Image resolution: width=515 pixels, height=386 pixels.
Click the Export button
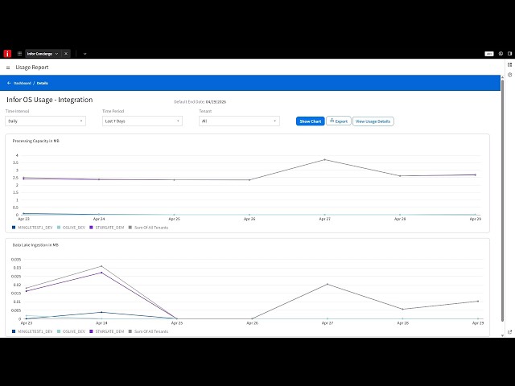point(339,121)
